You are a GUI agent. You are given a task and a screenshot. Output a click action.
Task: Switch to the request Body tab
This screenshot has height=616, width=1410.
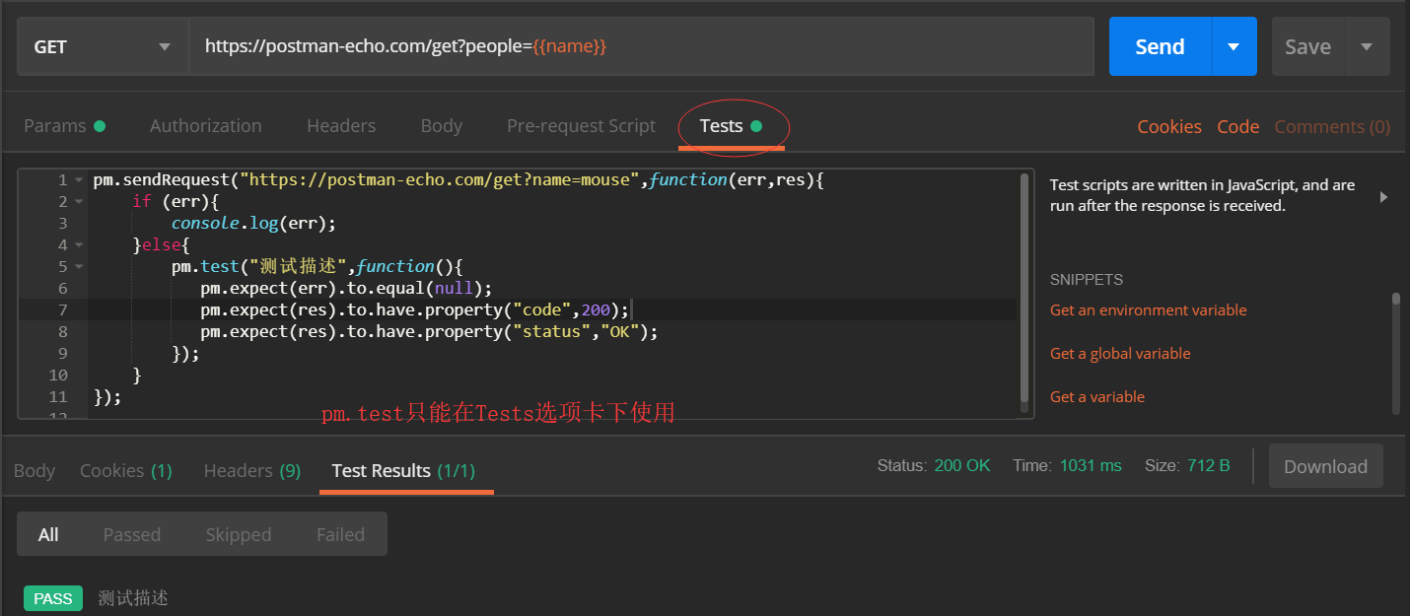441,126
